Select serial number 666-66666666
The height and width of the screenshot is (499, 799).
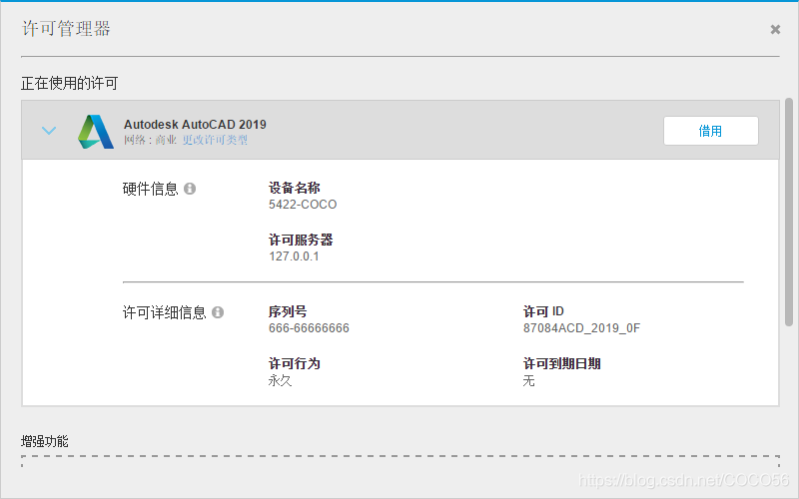[309, 328]
